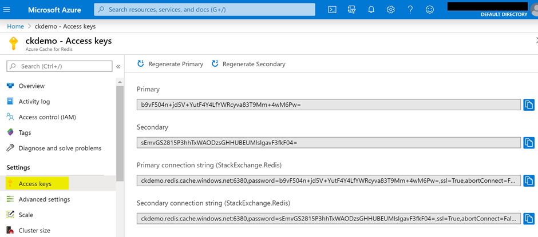The height and width of the screenshot is (237, 538).
Task: Select Primary connection string field
Action: pos(329,180)
